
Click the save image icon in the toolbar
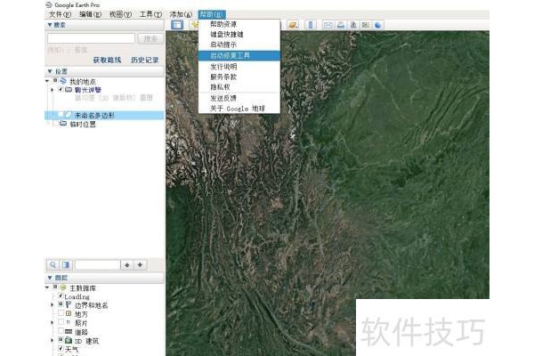pos(353,25)
